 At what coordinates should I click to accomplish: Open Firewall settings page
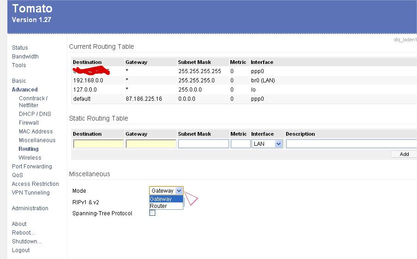[29, 123]
